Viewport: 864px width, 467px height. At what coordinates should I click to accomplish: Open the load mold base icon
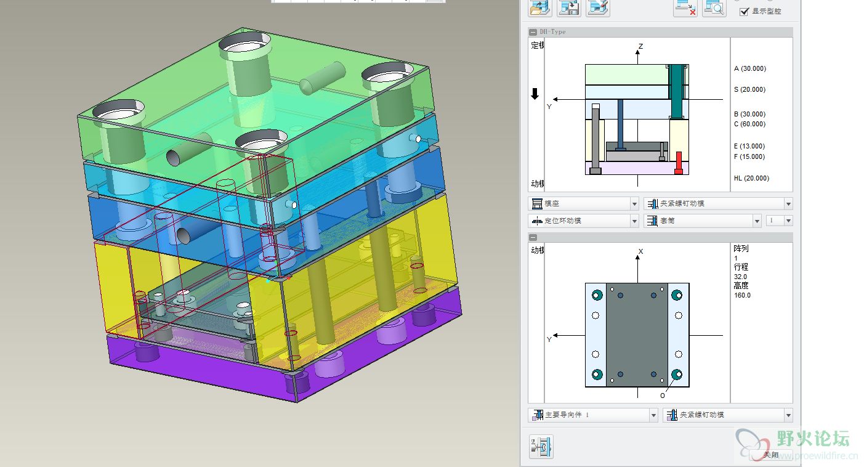540,7
